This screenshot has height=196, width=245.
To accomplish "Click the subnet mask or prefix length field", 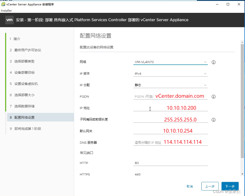I will [171, 119].
